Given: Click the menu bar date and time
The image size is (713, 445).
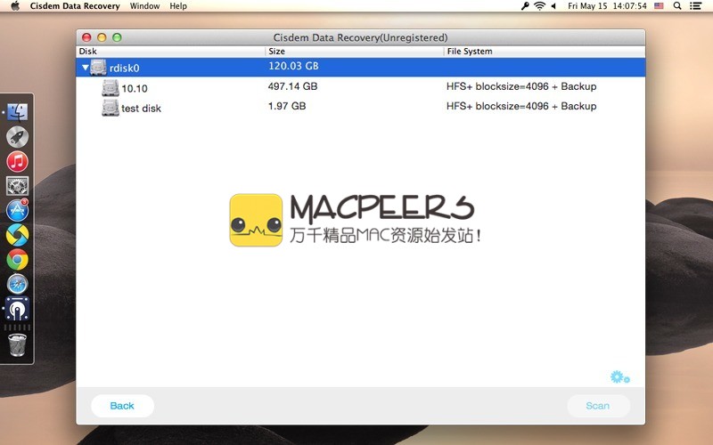Looking at the screenshot, I should click(607, 6).
